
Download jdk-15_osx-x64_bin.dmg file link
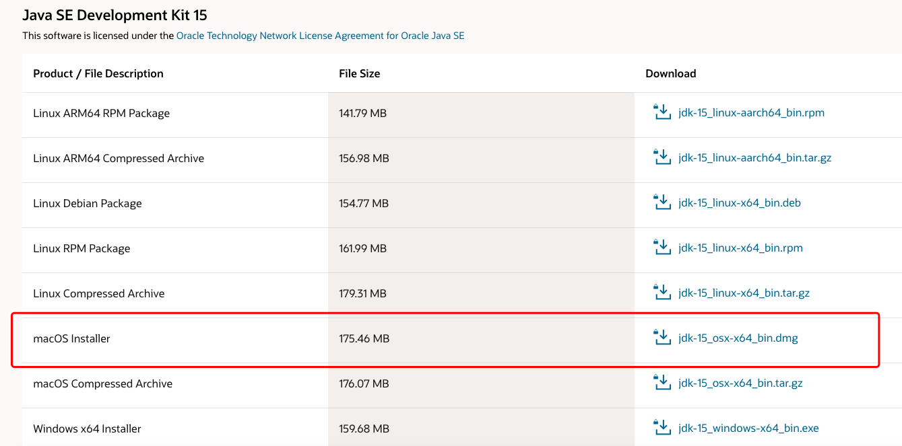(x=738, y=338)
